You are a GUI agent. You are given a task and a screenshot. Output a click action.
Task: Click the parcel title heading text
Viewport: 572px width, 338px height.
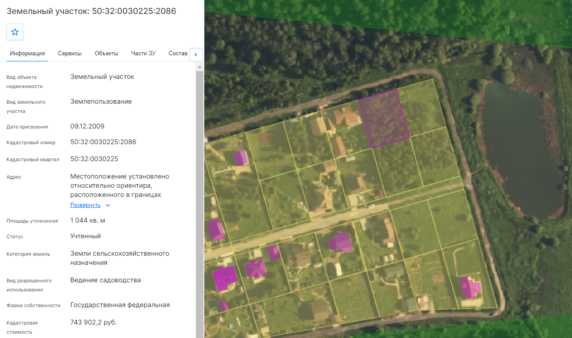[91, 11]
